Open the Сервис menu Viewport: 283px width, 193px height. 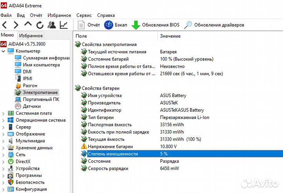[84, 15]
